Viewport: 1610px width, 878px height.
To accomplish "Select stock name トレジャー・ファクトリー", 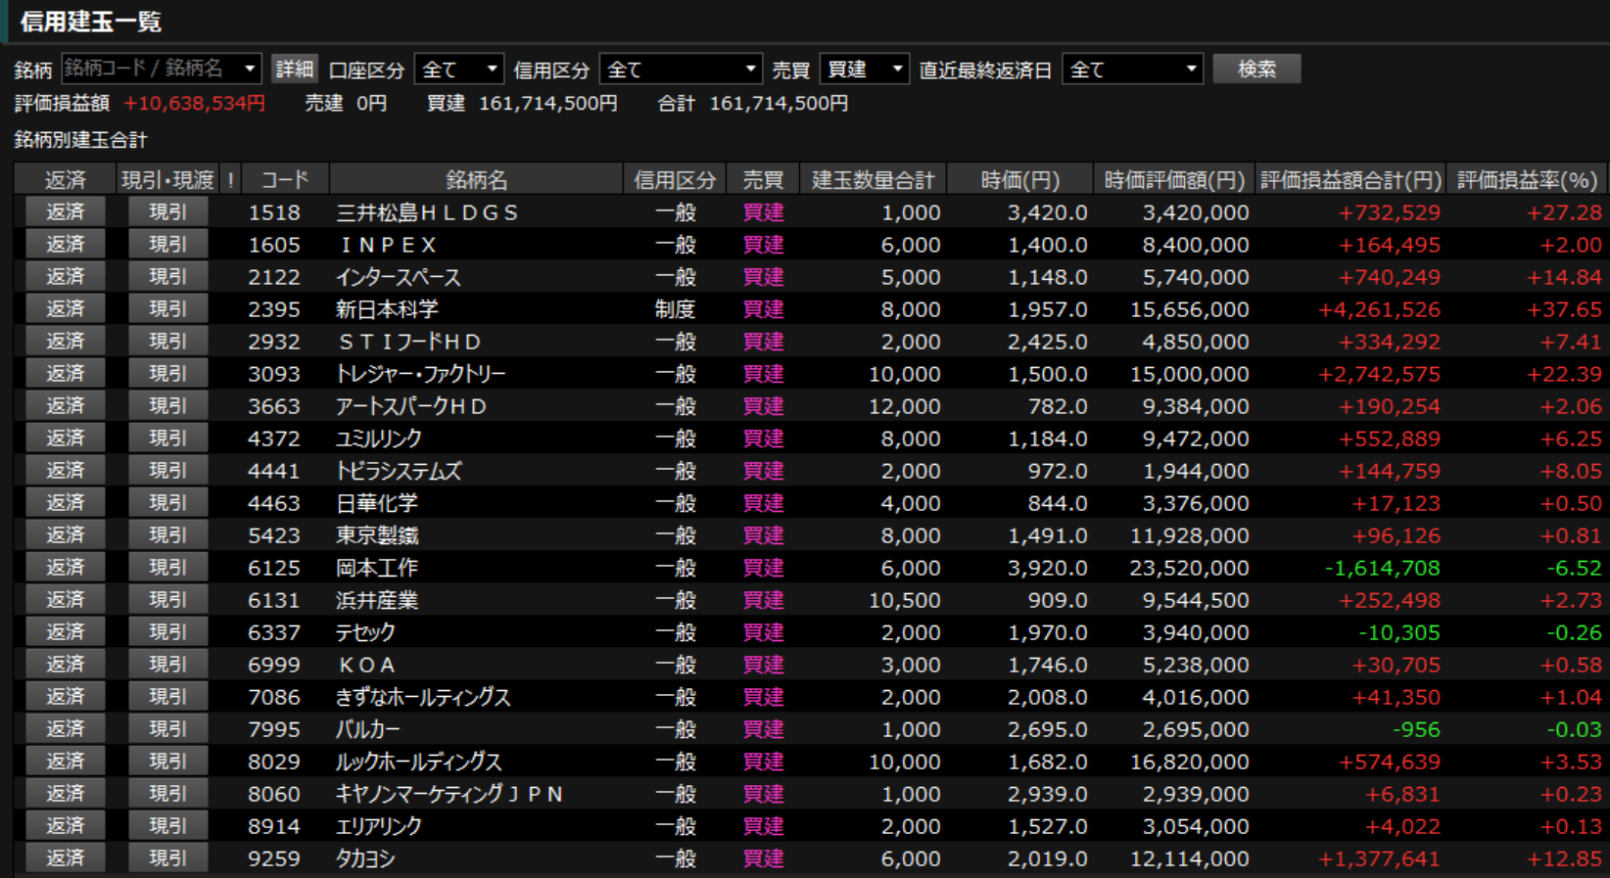I will coord(421,374).
